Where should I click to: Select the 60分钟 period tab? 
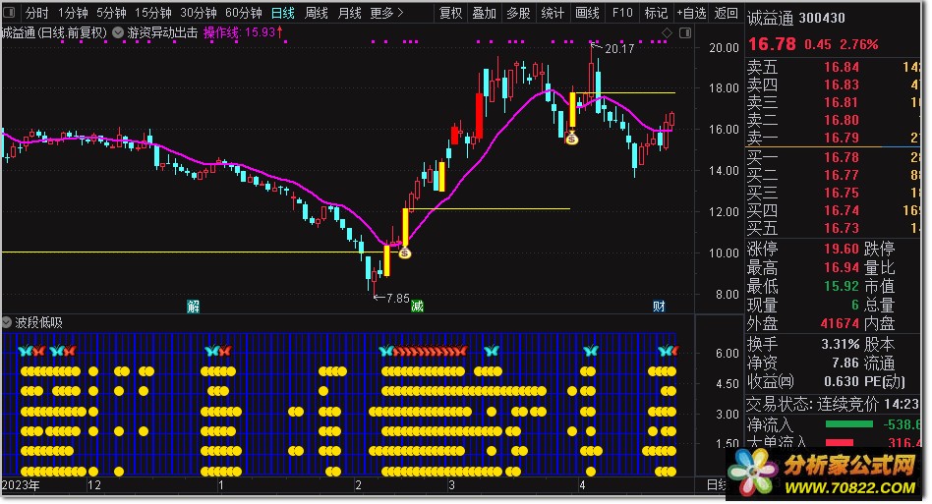pos(243,13)
